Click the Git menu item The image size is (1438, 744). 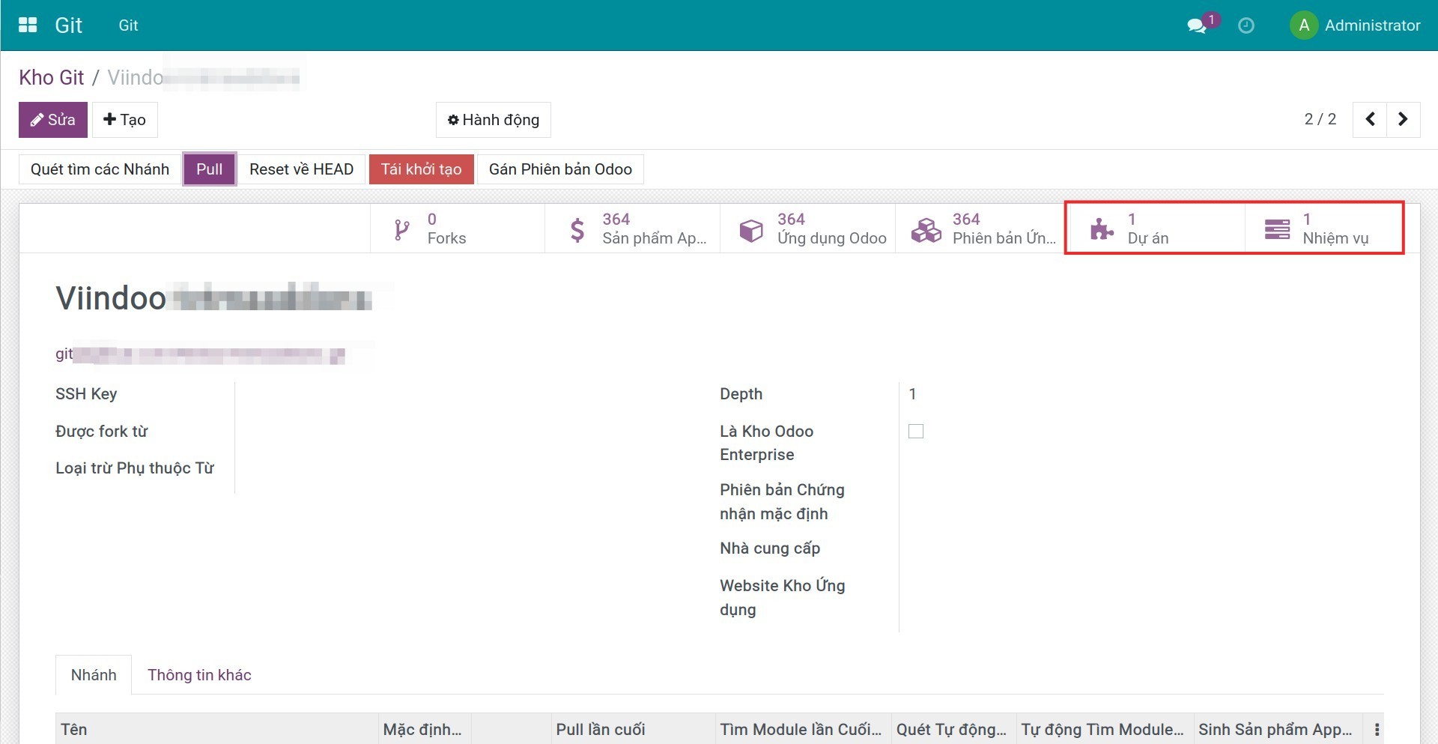coord(128,25)
